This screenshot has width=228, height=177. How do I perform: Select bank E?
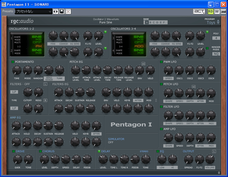pos(161,23)
